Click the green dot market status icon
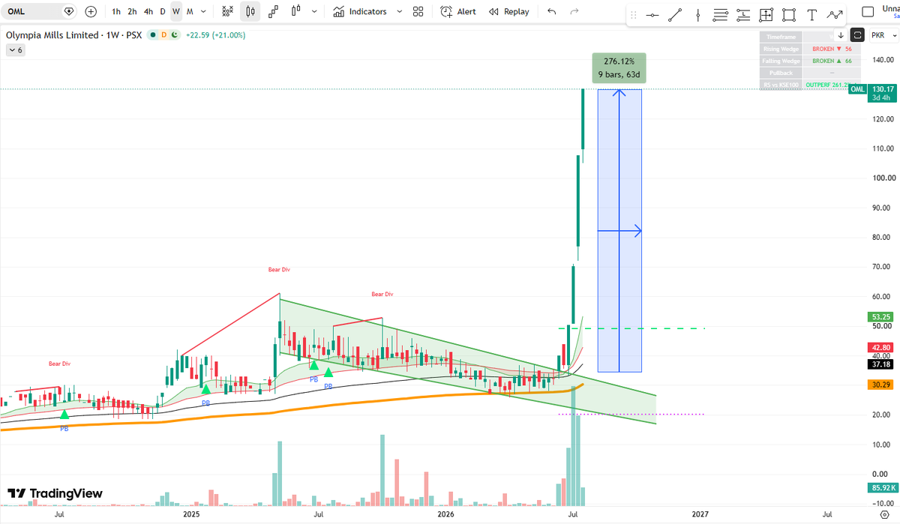This screenshot has height=524, width=900. point(153,34)
